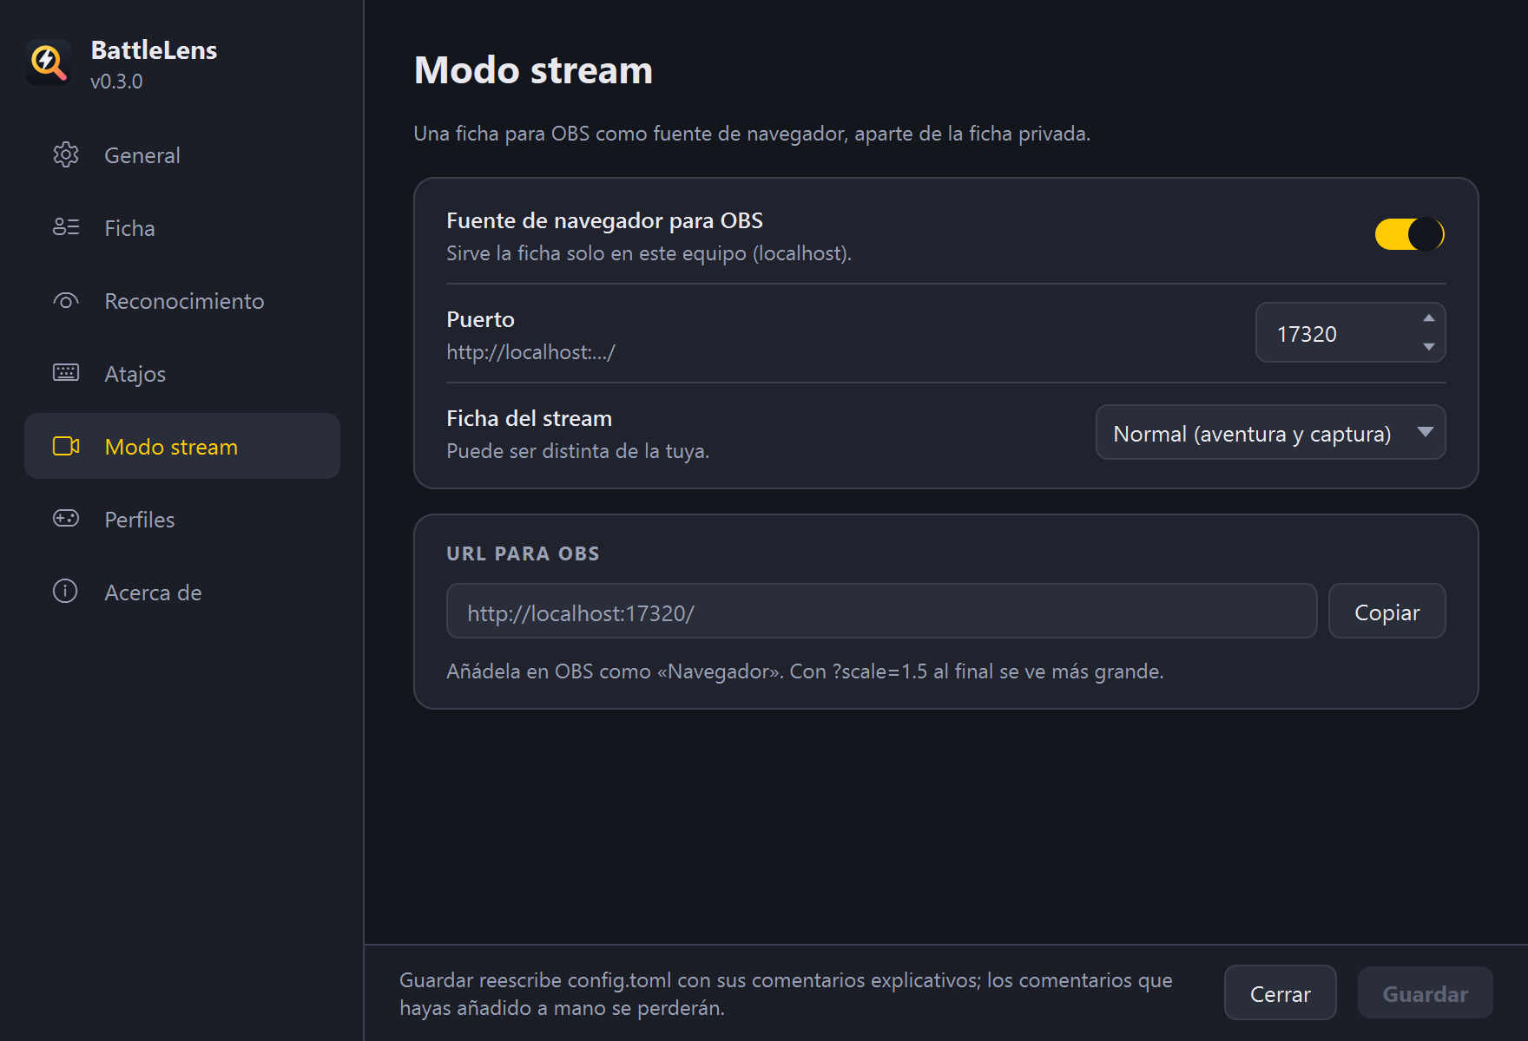
Task: Switch to the Reconocimiento section
Action: click(182, 301)
